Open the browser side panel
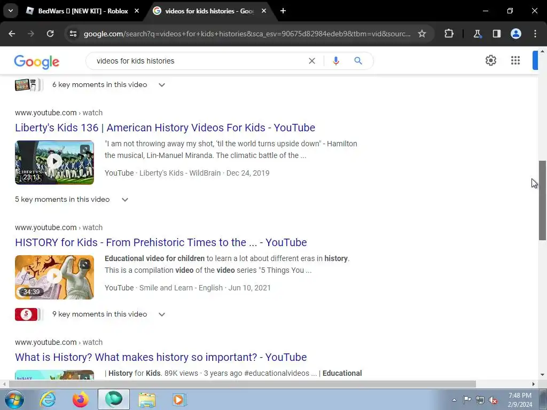 (496, 34)
